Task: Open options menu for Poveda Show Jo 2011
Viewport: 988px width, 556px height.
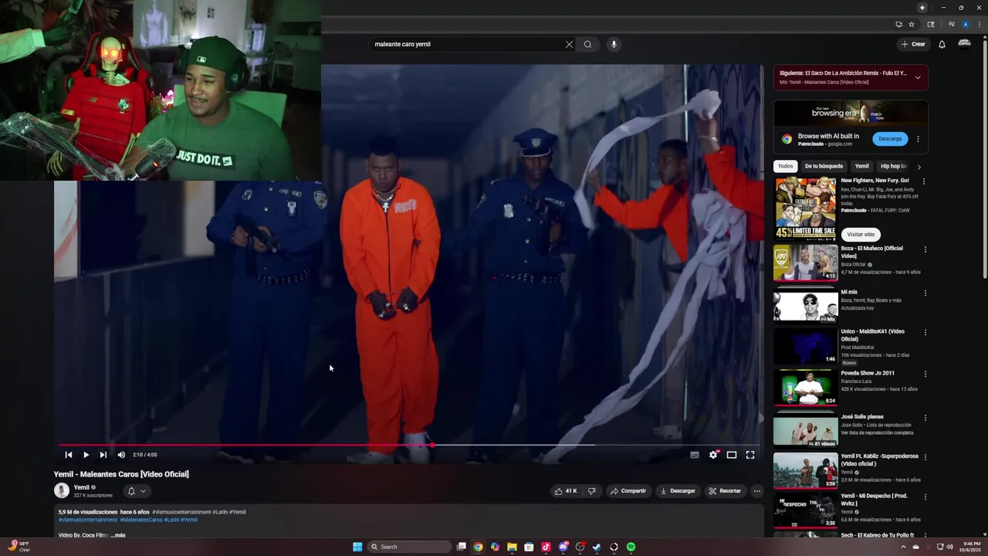Action: click(x=925, y=375)
